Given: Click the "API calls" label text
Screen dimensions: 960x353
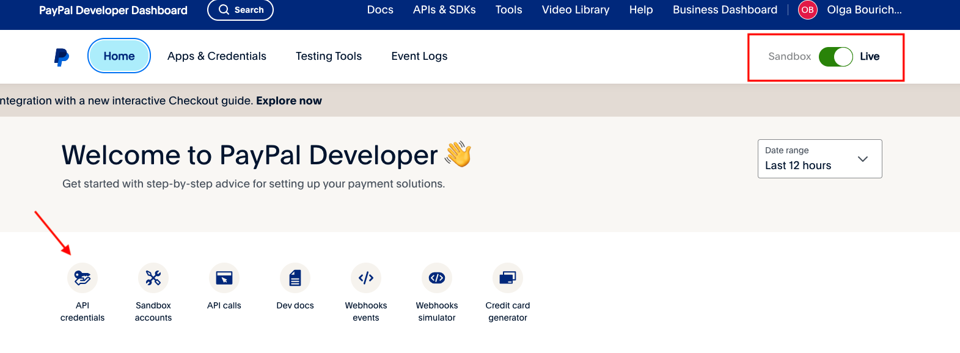Looking at the screenshot, I should [x=224, y=305].
